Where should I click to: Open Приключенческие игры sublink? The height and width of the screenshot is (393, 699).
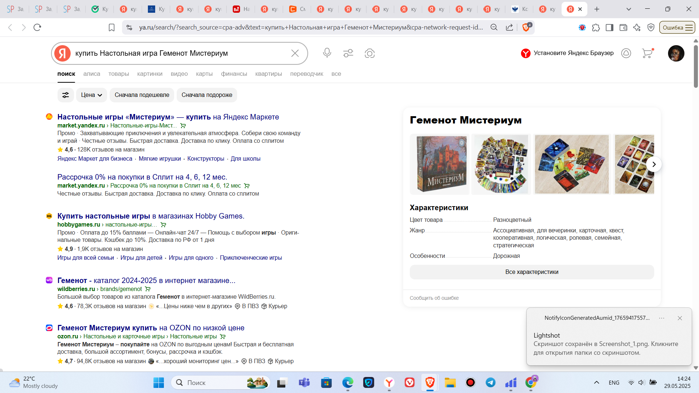[251, 258]
